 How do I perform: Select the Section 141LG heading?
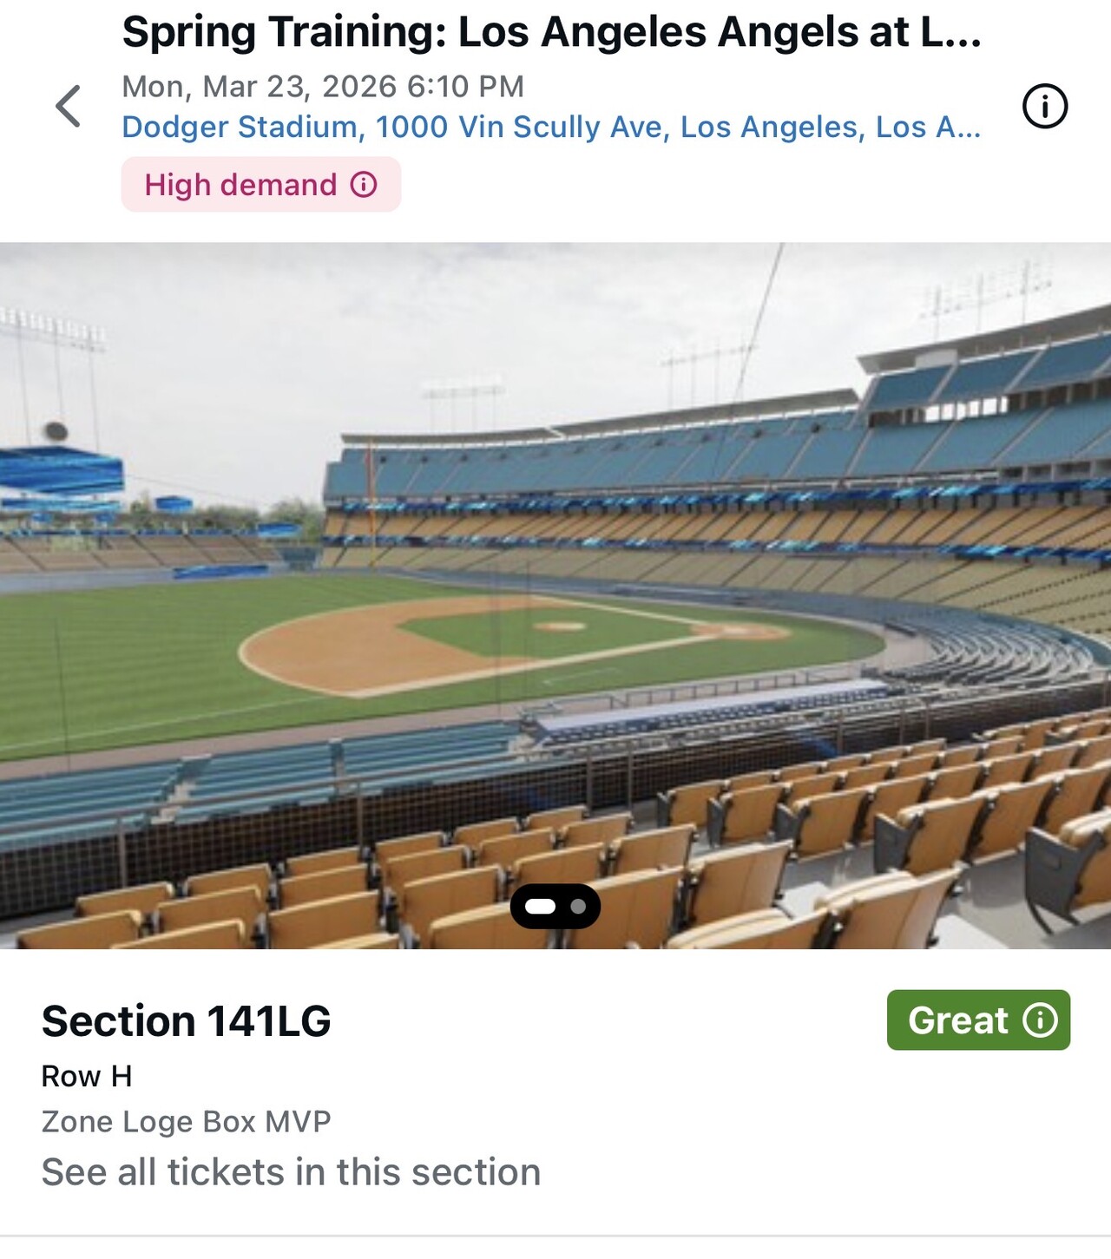187,1021
